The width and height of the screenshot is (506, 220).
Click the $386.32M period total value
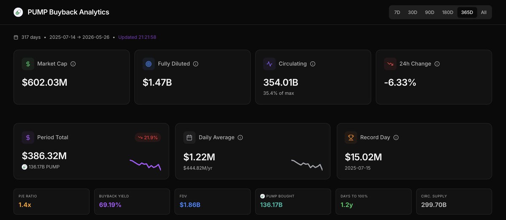tap(44, 156)
